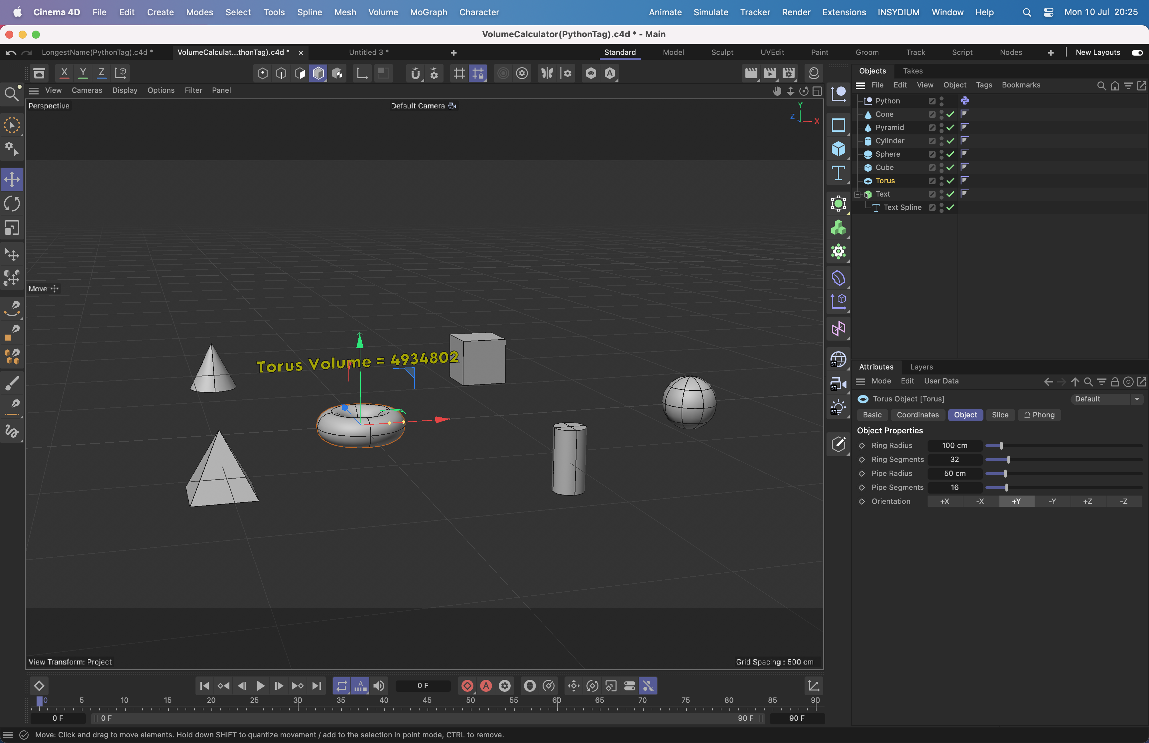Open the MoGraph menu
Image resolution: width=1149 pixels, height=743 pixels.
click(x=428, y=12)
